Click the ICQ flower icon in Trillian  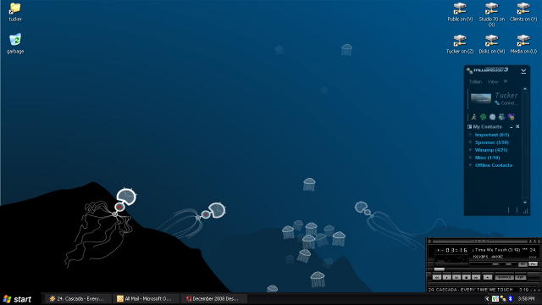pos(483,117)
